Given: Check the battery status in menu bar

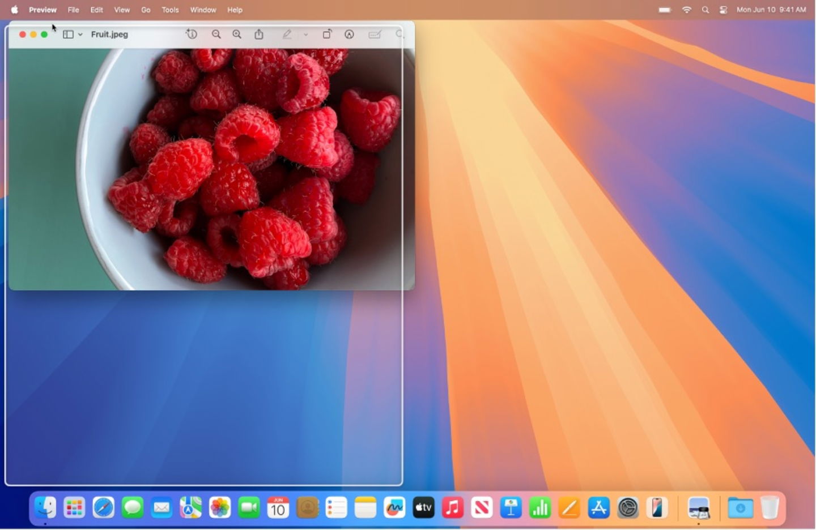Looking at the screenshot, I should [x=665, y=10].
